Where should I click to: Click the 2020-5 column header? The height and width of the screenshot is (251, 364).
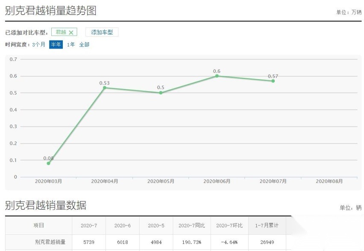tap(156, 225)
